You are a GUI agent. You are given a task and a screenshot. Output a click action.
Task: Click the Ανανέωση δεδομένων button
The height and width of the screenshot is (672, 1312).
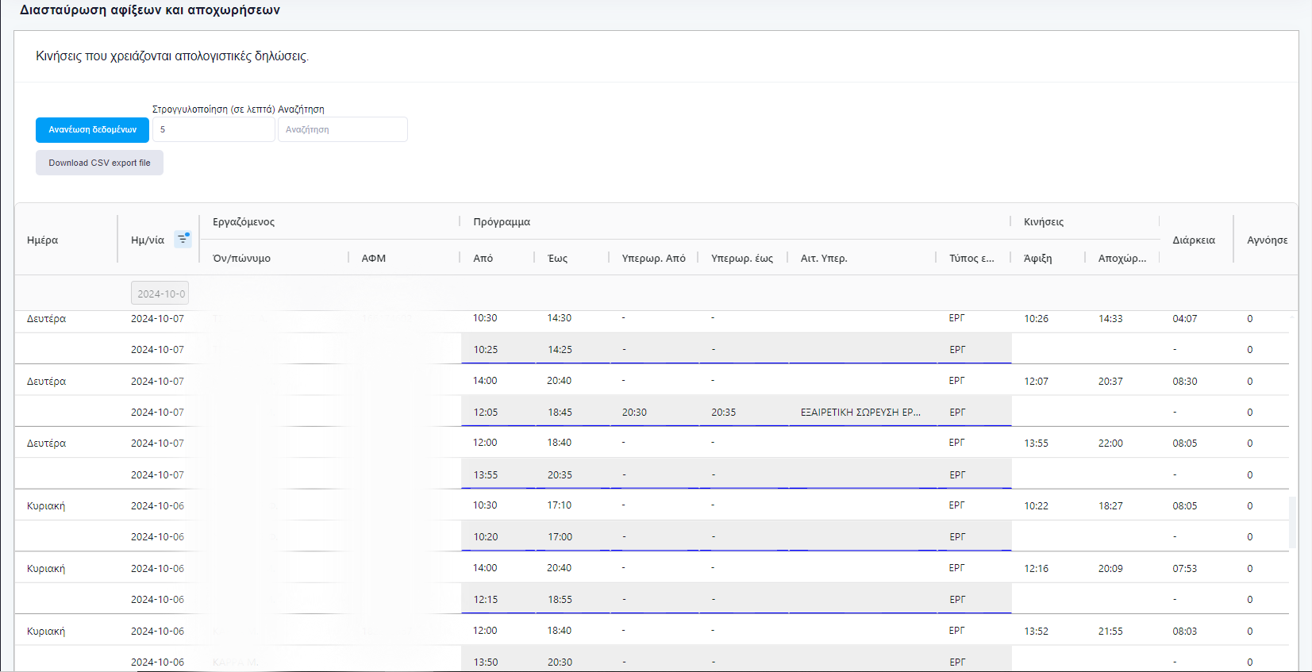[92, 129]
